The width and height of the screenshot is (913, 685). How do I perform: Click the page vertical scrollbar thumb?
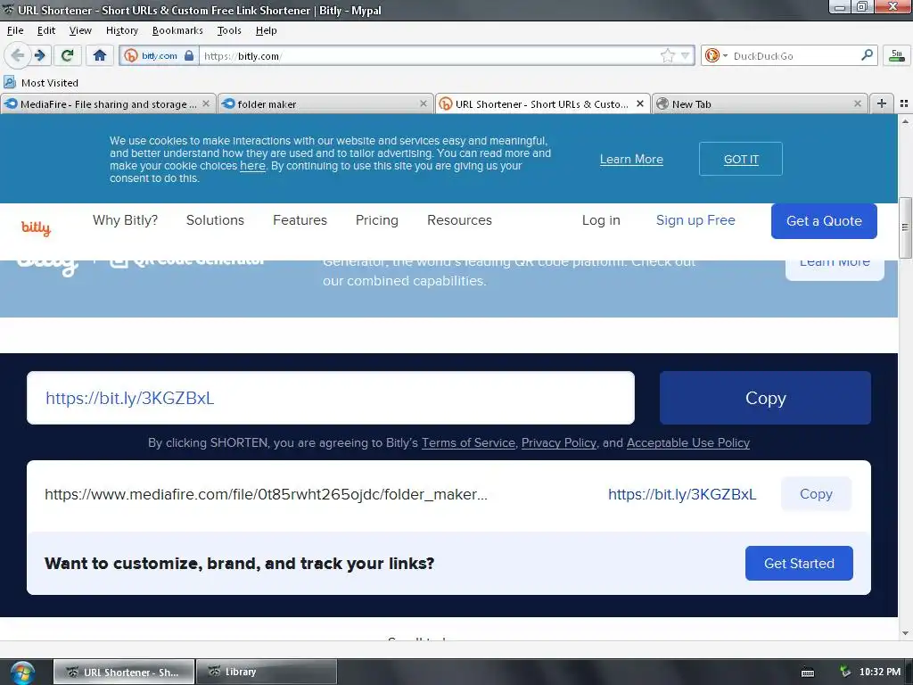905,227
